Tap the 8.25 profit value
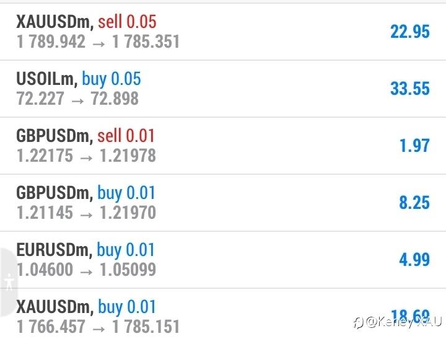This screenshot has width=446, height=344. coord(414,203)
